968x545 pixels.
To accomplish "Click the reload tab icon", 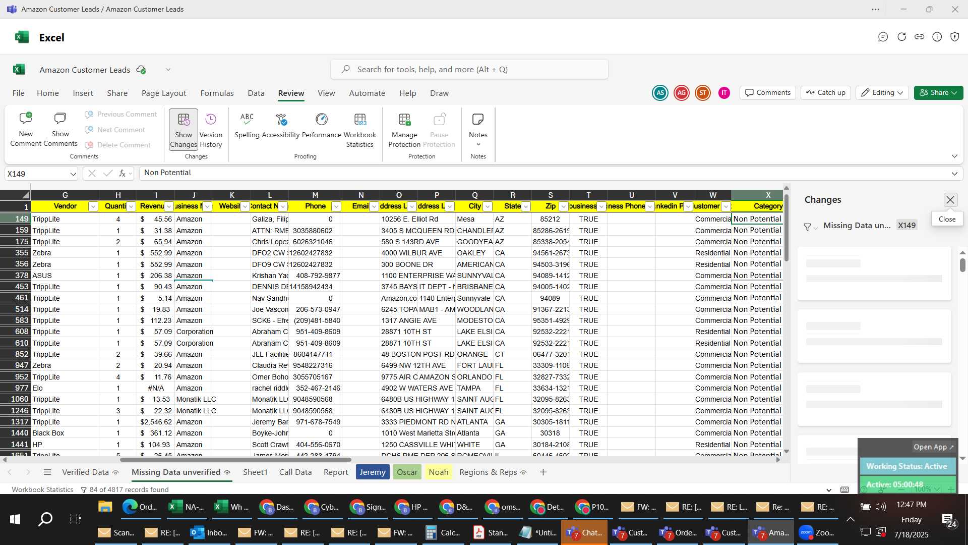I will point(901,37).
